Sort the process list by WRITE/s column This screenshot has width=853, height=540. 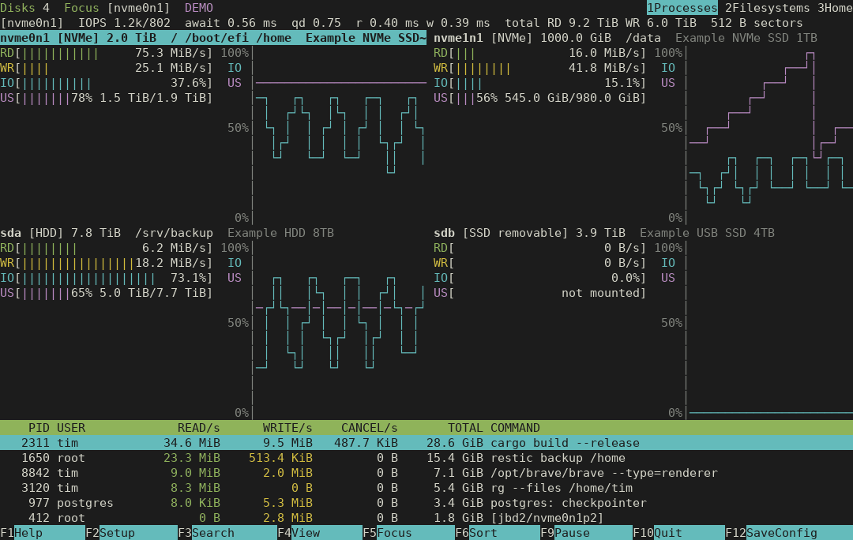[x=287, y=428]
